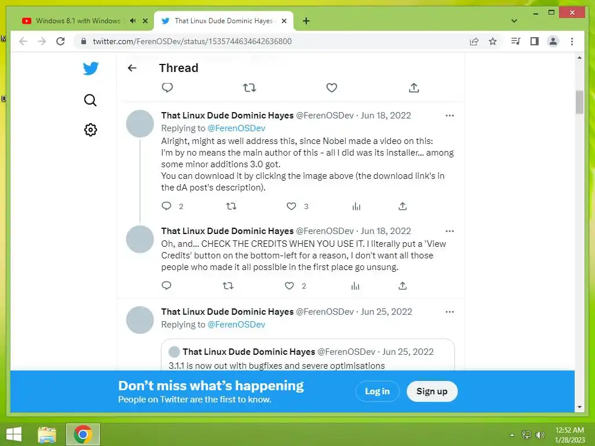Reload the page
The height and width of the screenshot is (446, 595).
pyautogui.click(x=60, y=41)
